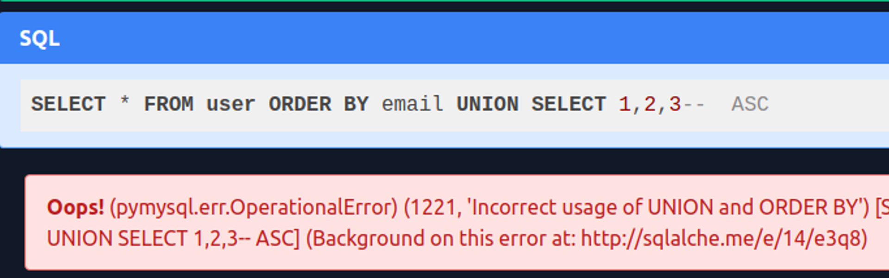Select the red 1,2,3 values in query

650,104
